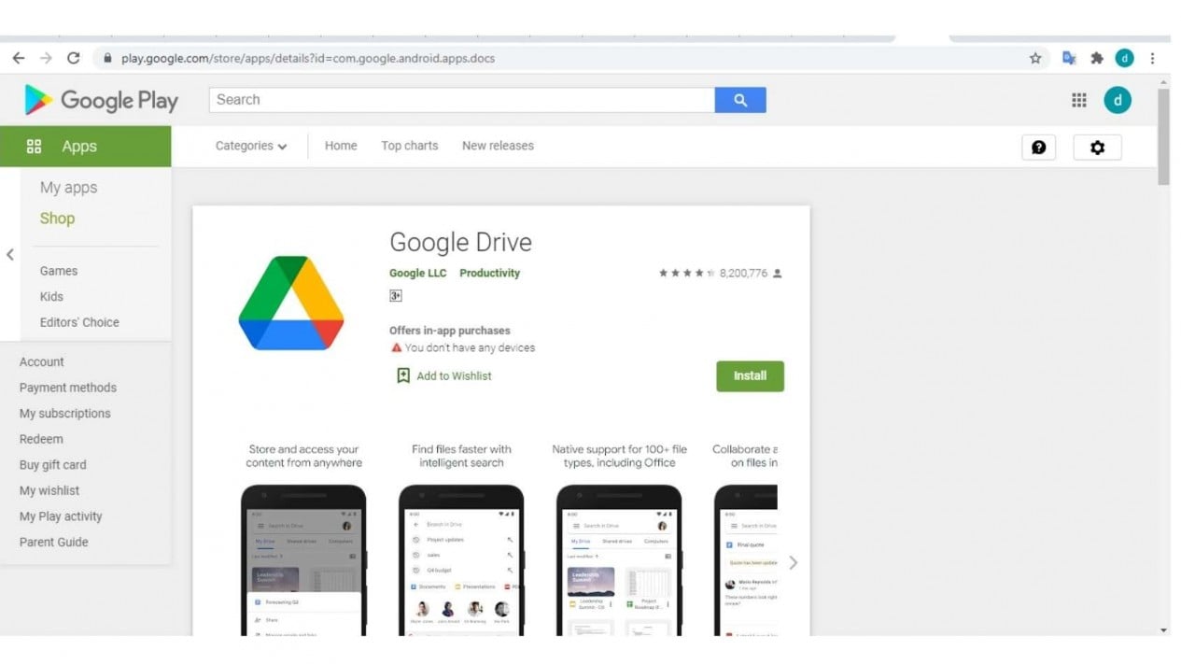Click the star rating next to 8,200,776
The width and height of the screenshot is (1181, 664).
[x=686, y=274]
